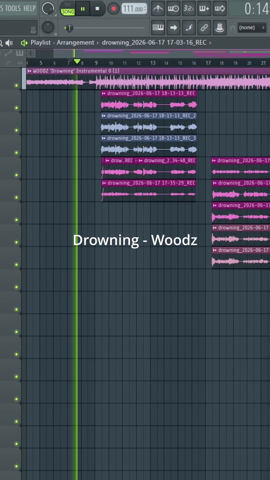
Task: Mute the track with 18-13-13_REC_3
Action: tap(16, 153)
